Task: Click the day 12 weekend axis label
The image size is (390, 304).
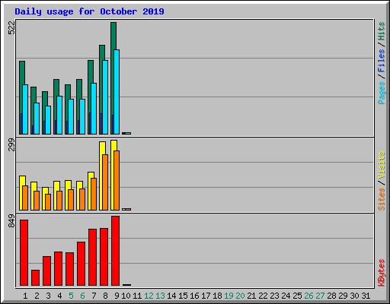Action: point(149,296)
